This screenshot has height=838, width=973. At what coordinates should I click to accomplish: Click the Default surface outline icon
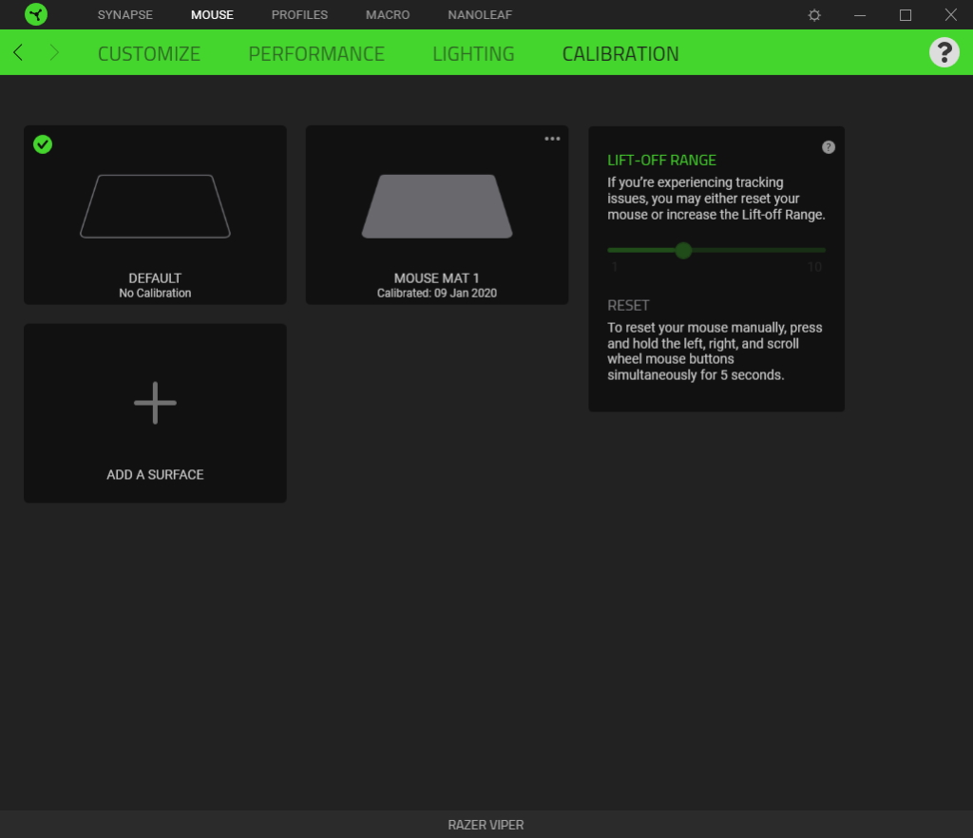[155, 206]
